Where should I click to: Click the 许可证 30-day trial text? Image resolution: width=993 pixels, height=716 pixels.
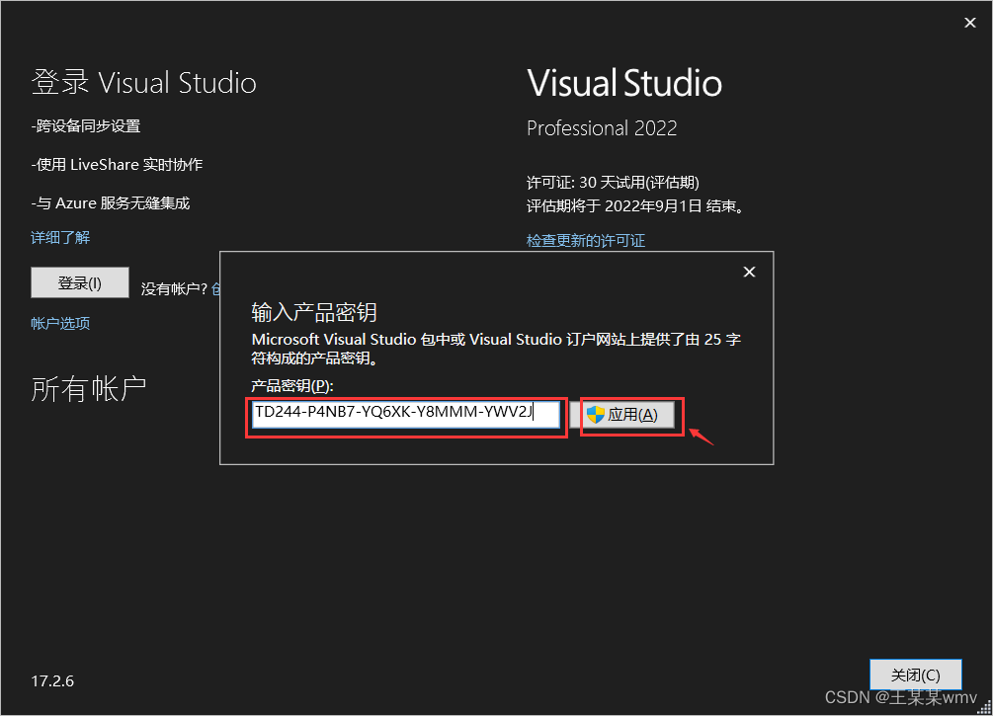point(613,182)
